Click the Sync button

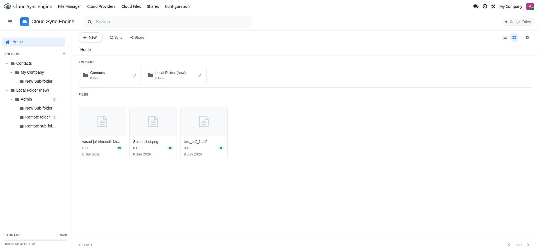tap(116, 38)
